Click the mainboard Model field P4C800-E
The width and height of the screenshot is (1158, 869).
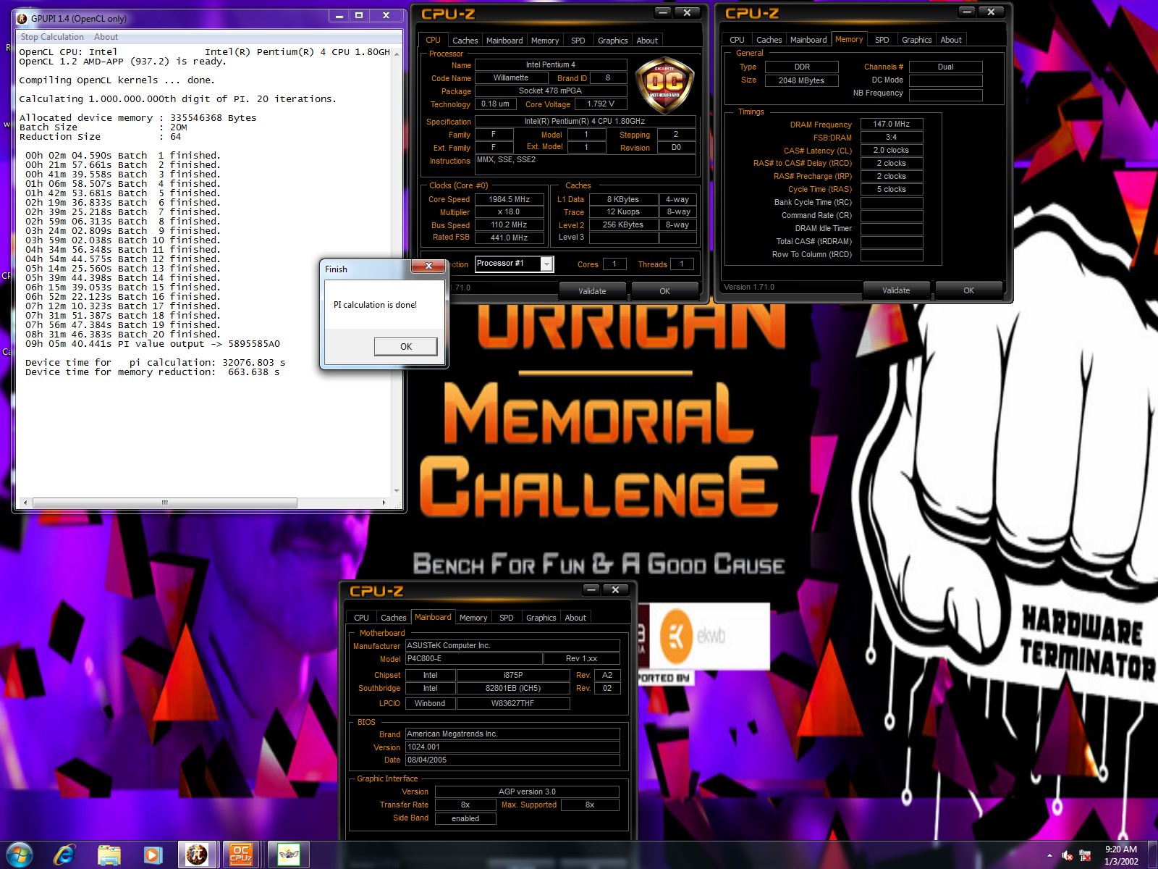coord(473,659)
